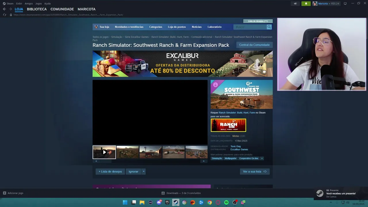Image resolution: width=368 pixels, height=207 pixels.
Task: Switch to the COMUNIDADE tab
Action: pyautogui.click(x=62, y=9)
